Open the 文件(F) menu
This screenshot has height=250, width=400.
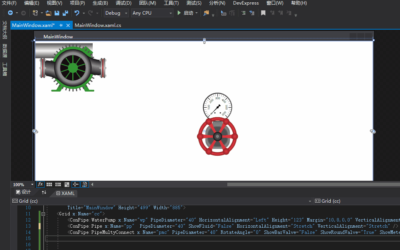coord(9,3)
